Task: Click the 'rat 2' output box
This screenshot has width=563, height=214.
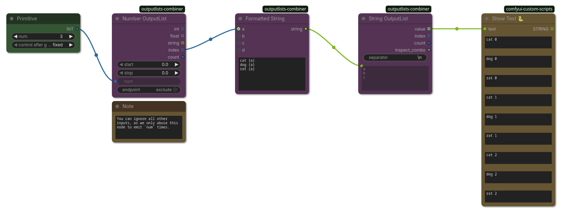Action: coord(518,196)
